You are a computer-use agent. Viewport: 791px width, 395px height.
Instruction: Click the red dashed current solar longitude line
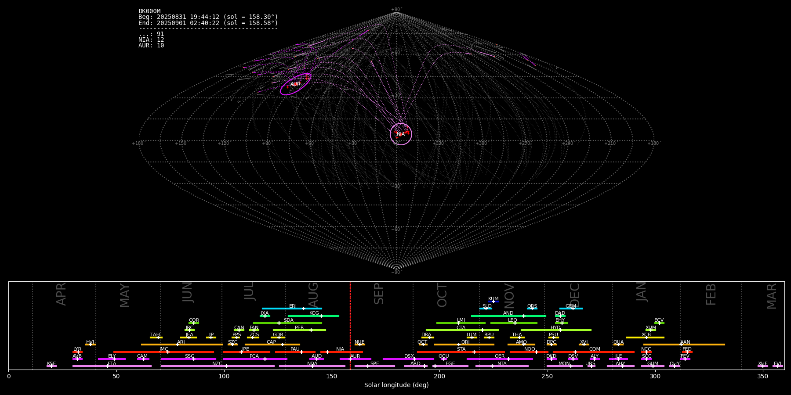click(x=350, y=325)
